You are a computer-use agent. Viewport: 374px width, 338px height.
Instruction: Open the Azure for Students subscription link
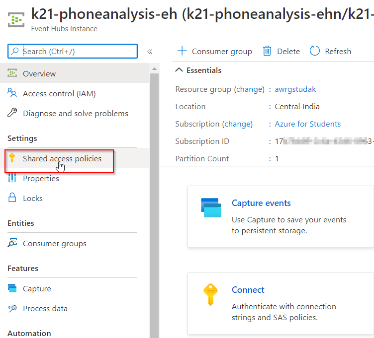pyautogui.click(x=307, y=124)
